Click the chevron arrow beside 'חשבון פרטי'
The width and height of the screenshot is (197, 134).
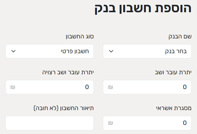coord(13,51)
